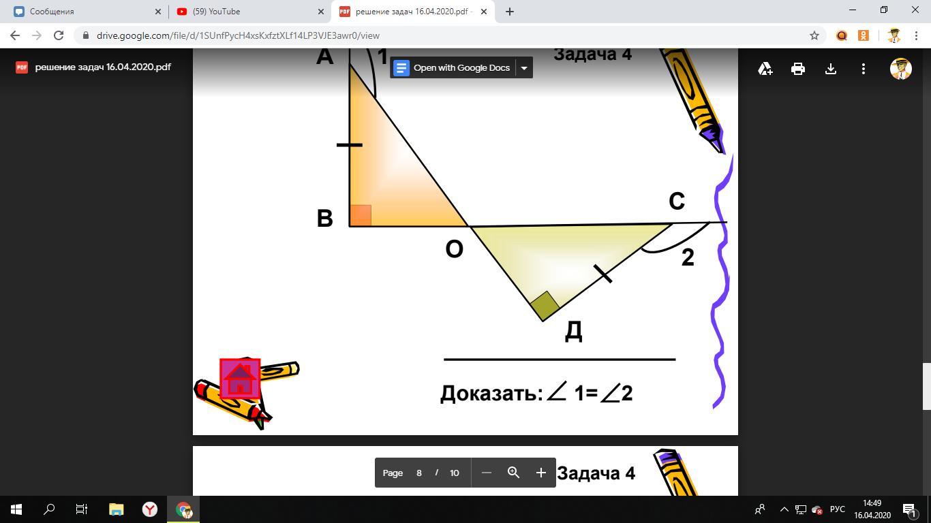Select the решение задач 16.04.2020.pdf tab
This screenshot has height=523, width=931.
[x=411, y=12]
